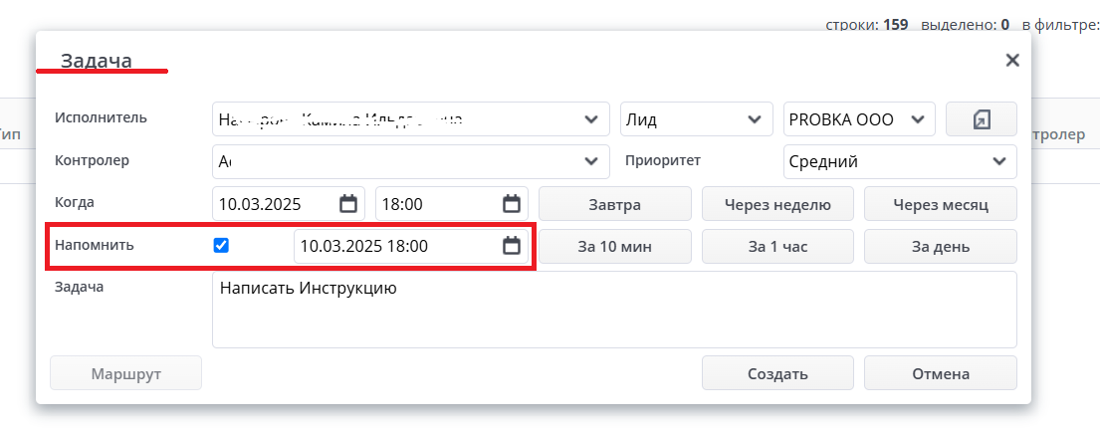Set reminder За 10 мин
This screenshot has width=1100, height=433.
614,246
